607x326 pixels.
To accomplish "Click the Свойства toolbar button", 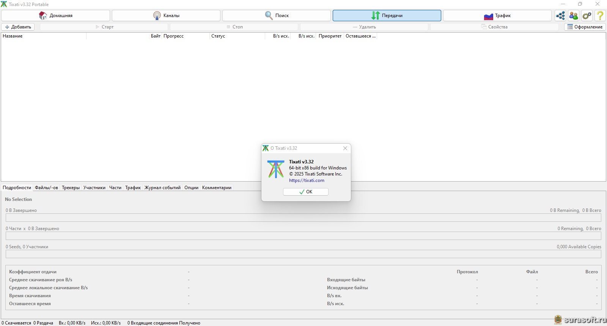I will [494, 27].
